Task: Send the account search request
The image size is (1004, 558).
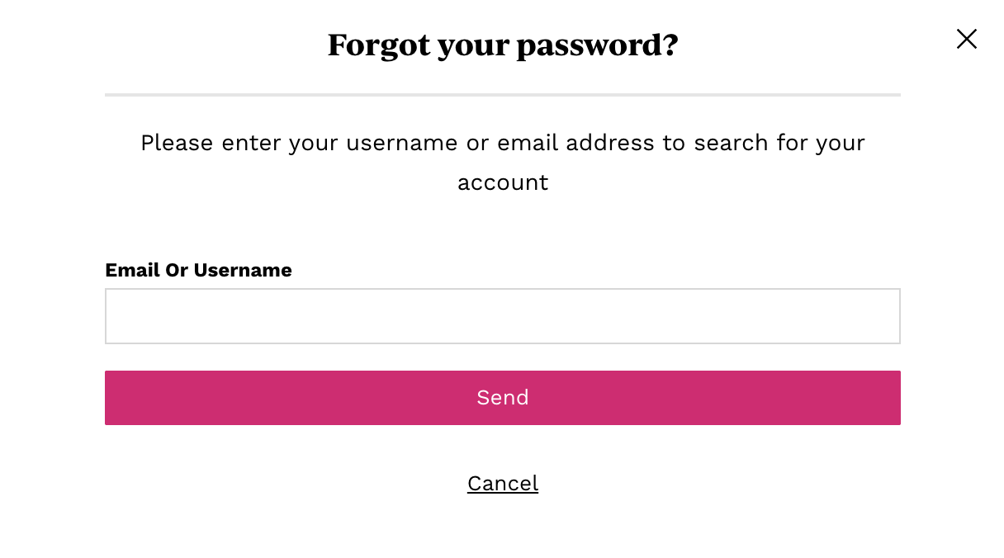Action: (502, 398)
